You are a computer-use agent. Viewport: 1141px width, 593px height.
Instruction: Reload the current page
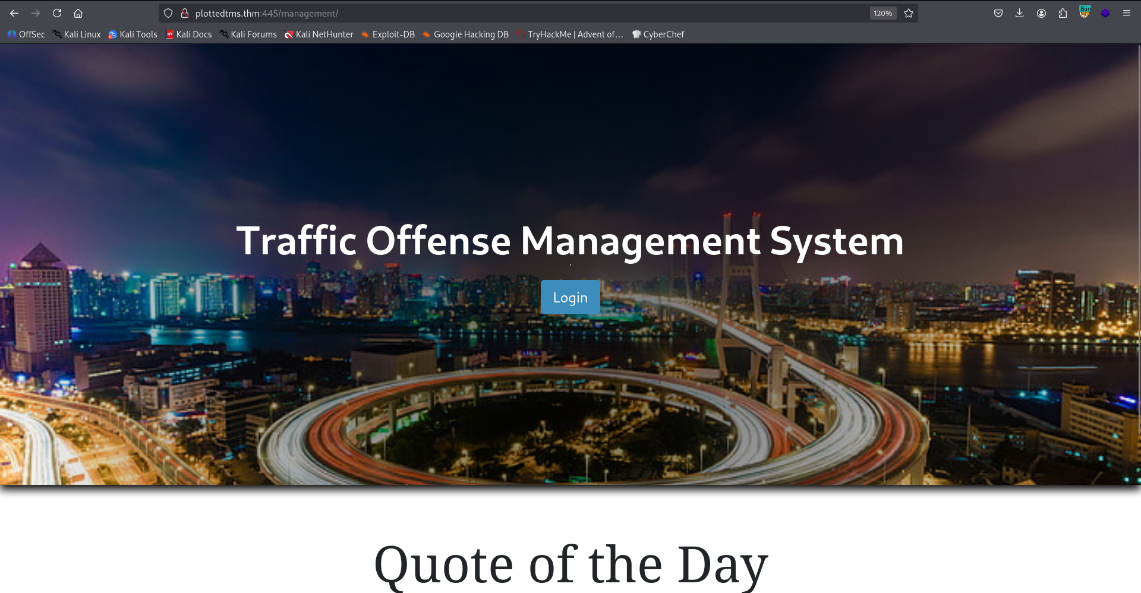click(57, 13)
